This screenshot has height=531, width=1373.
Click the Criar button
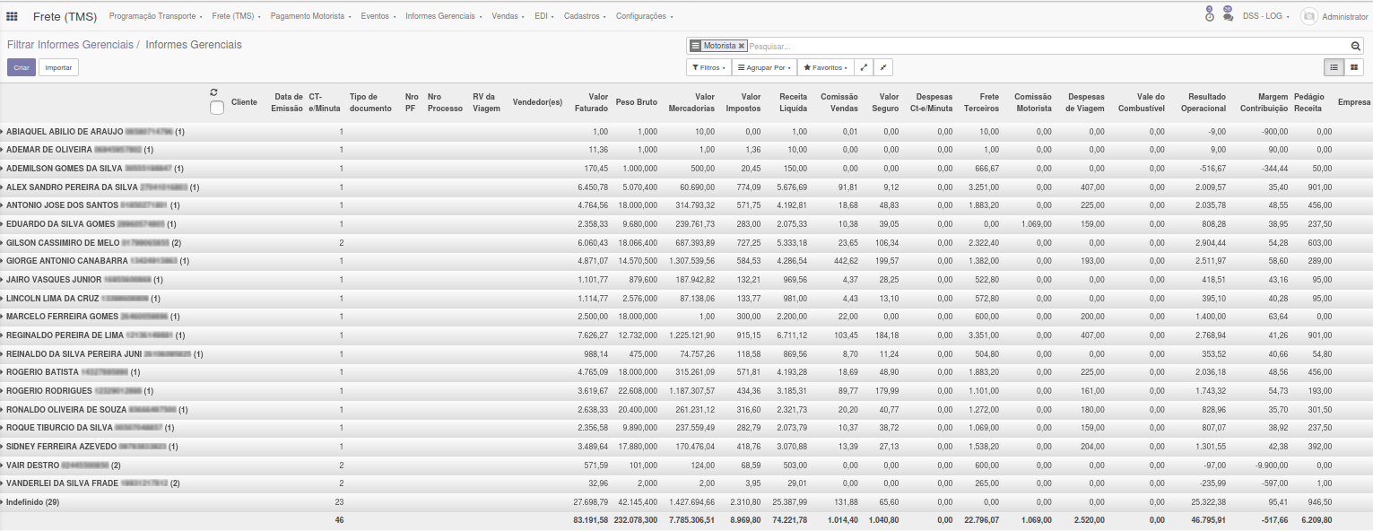coord(22,67)
